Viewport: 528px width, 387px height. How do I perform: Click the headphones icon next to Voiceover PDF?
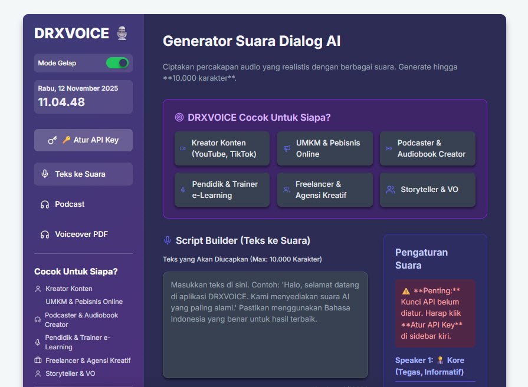[x=45, y=234]
